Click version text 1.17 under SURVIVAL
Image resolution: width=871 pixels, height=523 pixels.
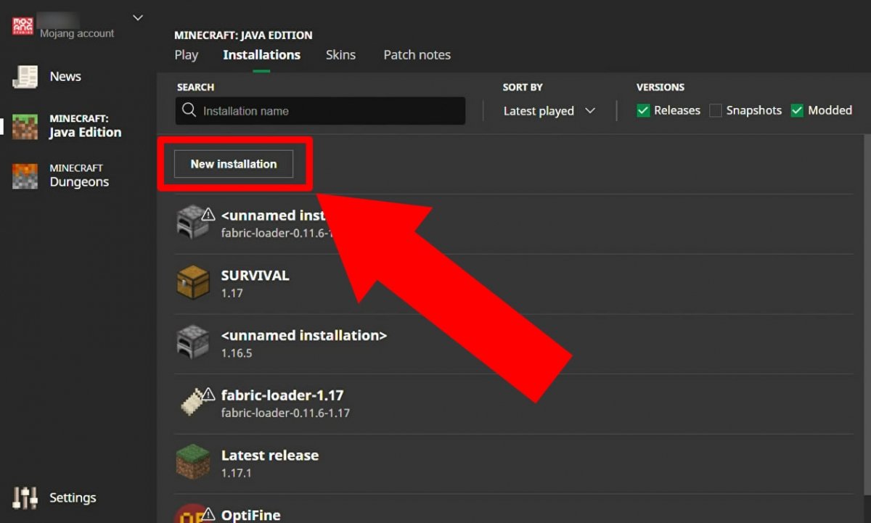click(x=232, y=294)
